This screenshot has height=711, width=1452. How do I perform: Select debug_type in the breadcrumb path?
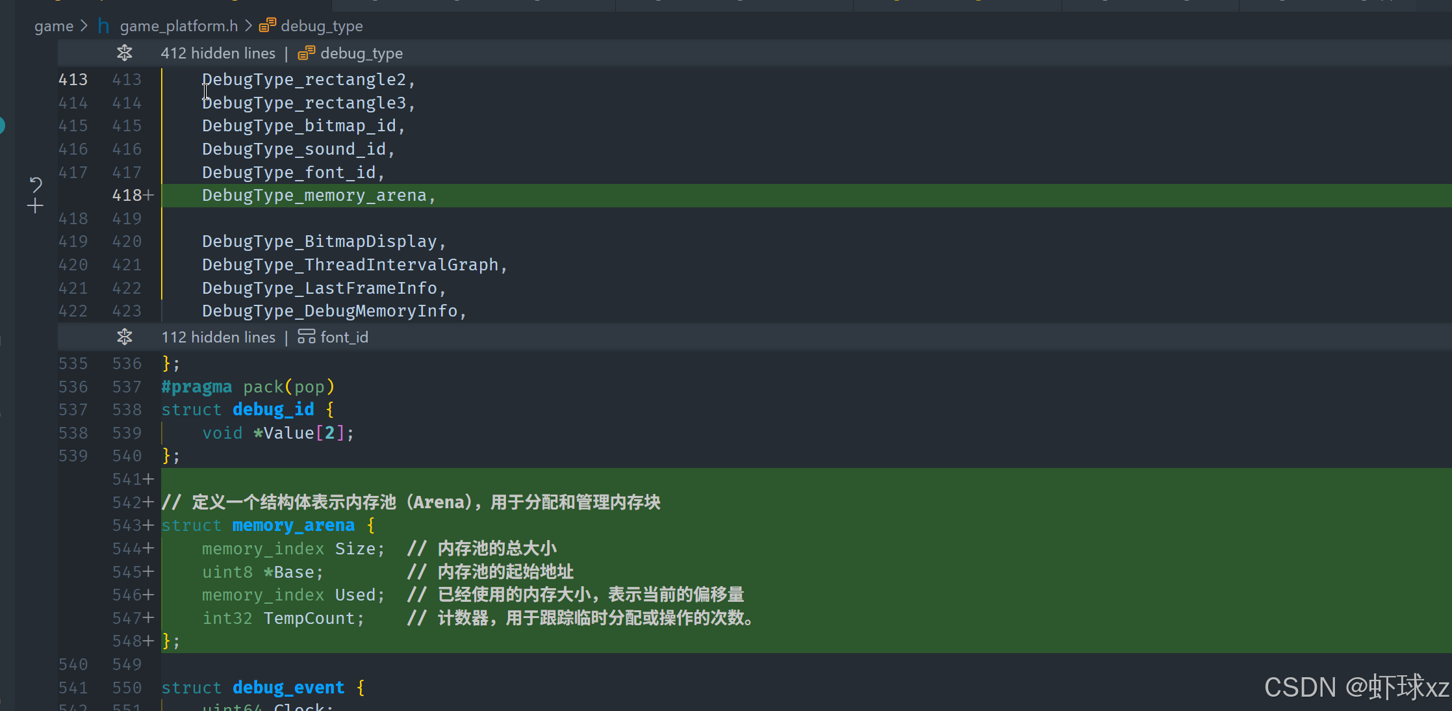(322, 26)
